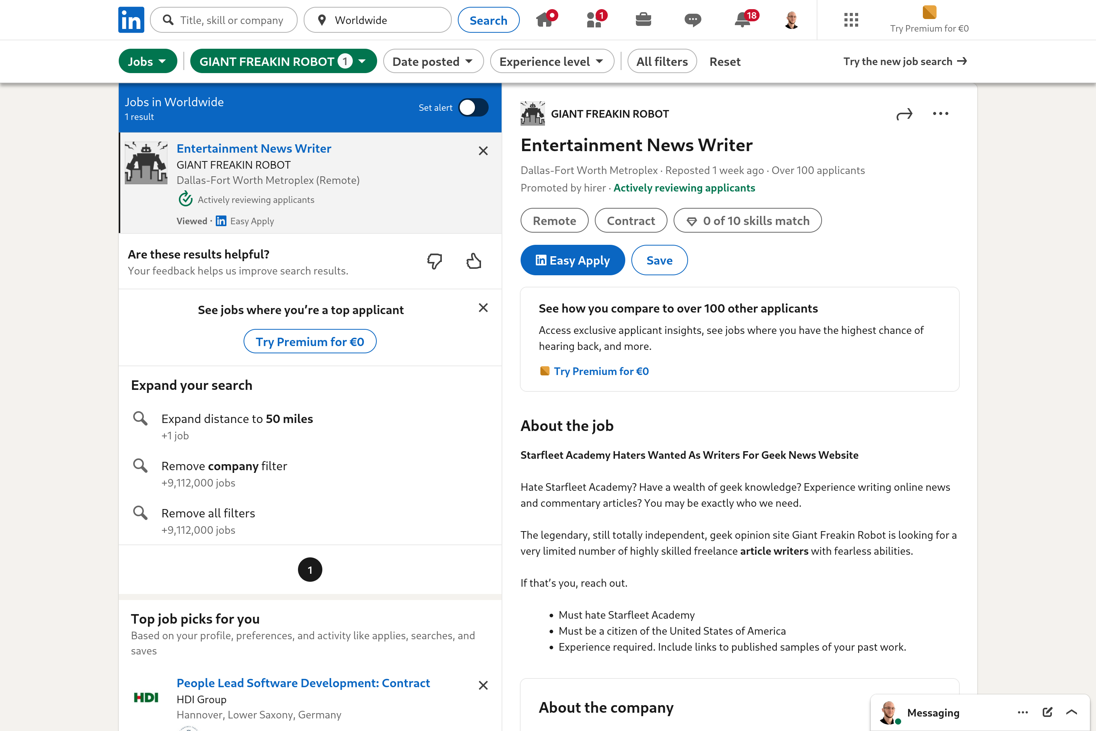The image size is (1096, 731).
Task: Open the Date posted dropdown
Action: pyautogui.click(x=433, y=61)
